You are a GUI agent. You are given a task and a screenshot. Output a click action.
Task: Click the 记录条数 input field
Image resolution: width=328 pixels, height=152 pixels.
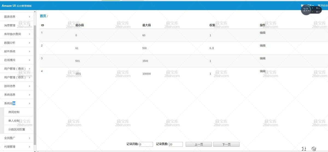point(175,144)
